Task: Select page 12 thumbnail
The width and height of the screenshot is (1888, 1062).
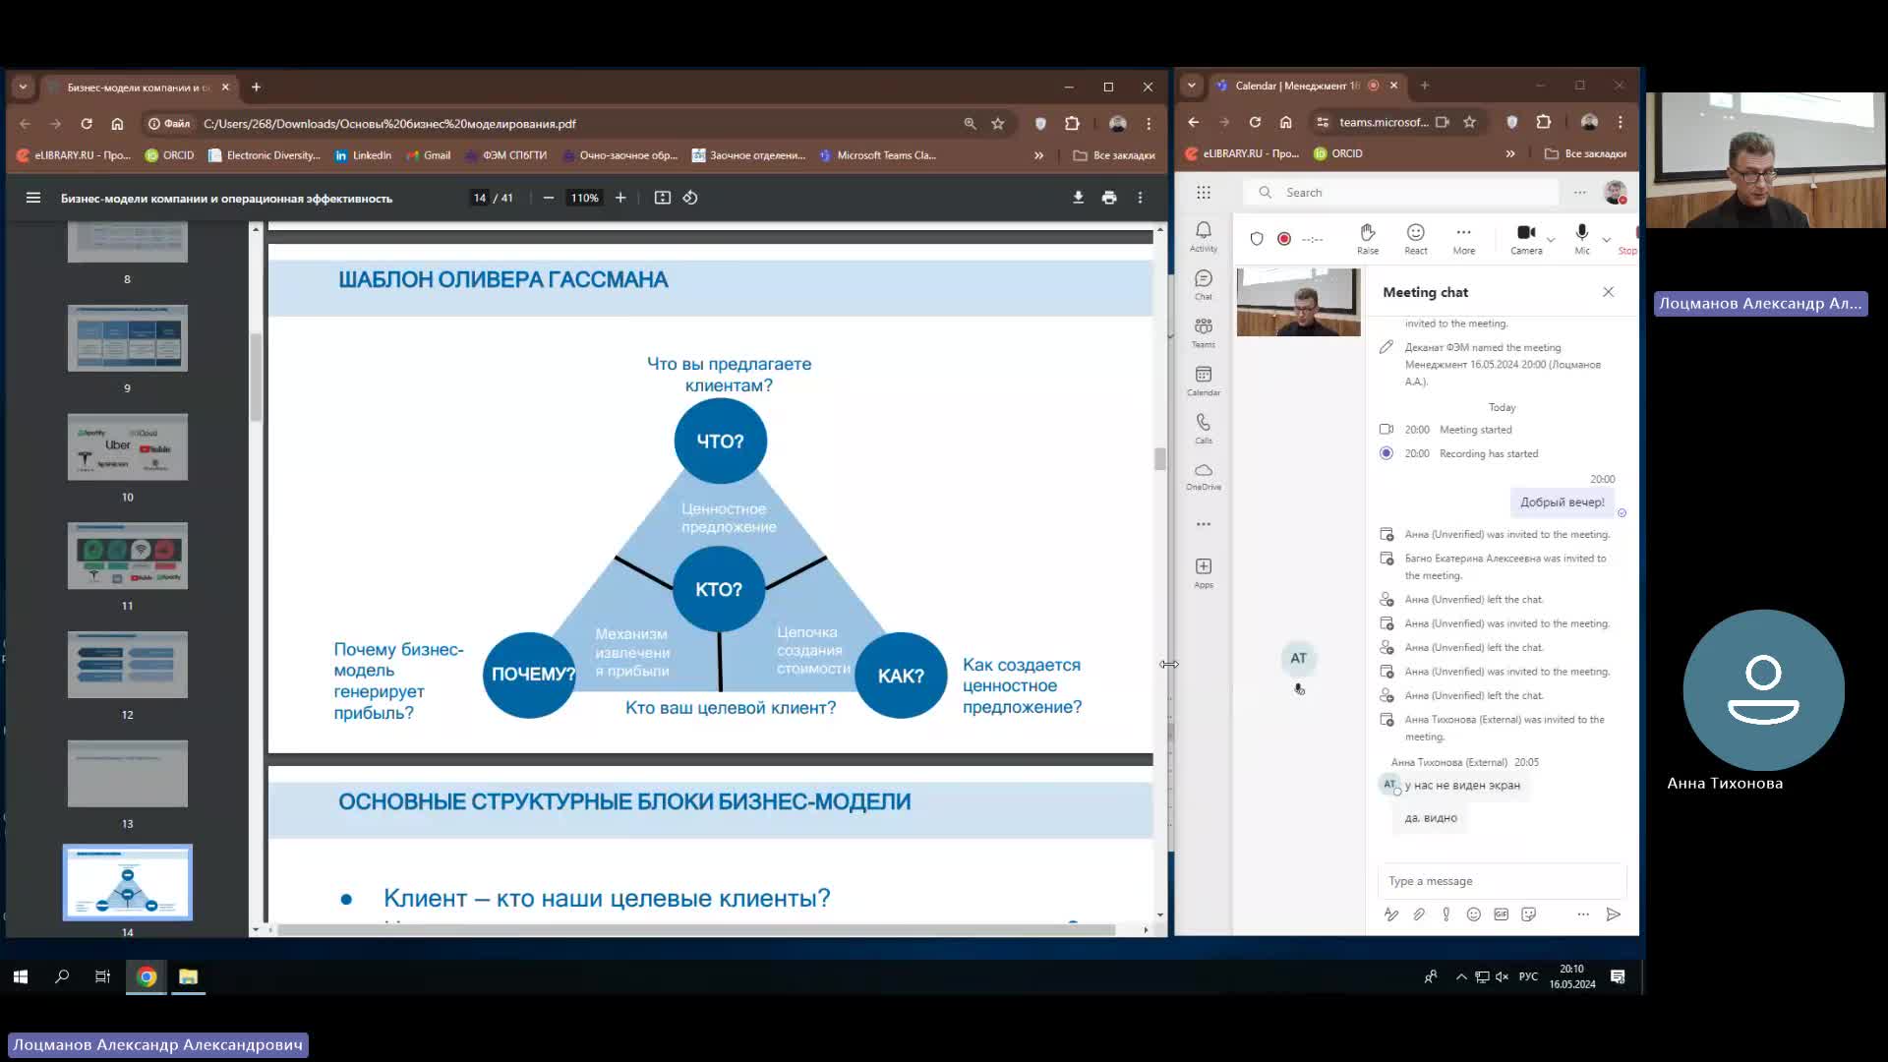Action: pos(128,665)
